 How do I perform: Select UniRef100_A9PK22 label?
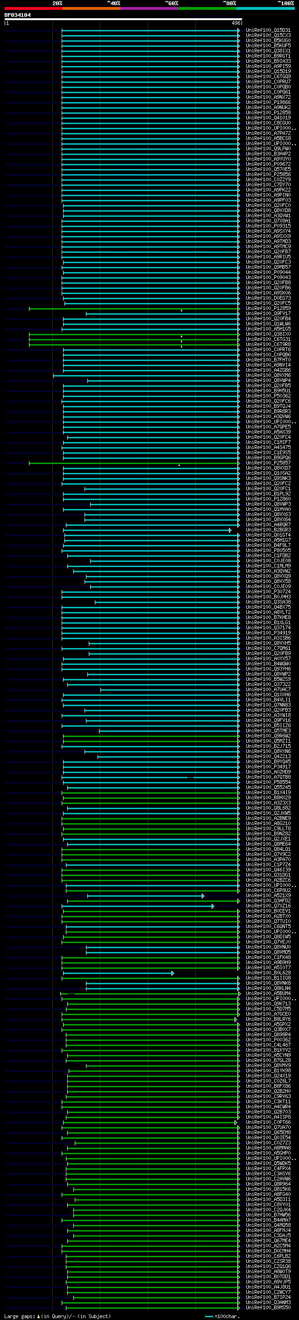click(x=268, y=190)
